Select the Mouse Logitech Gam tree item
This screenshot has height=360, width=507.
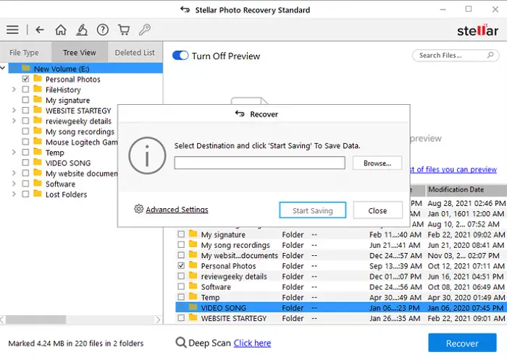81,142
